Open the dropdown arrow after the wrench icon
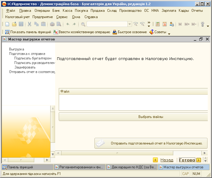 coord(208,26)
